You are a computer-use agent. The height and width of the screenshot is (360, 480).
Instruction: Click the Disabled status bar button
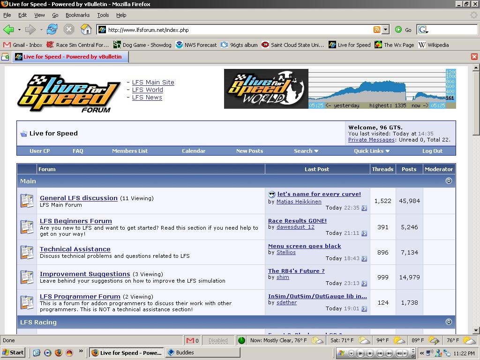218,340
